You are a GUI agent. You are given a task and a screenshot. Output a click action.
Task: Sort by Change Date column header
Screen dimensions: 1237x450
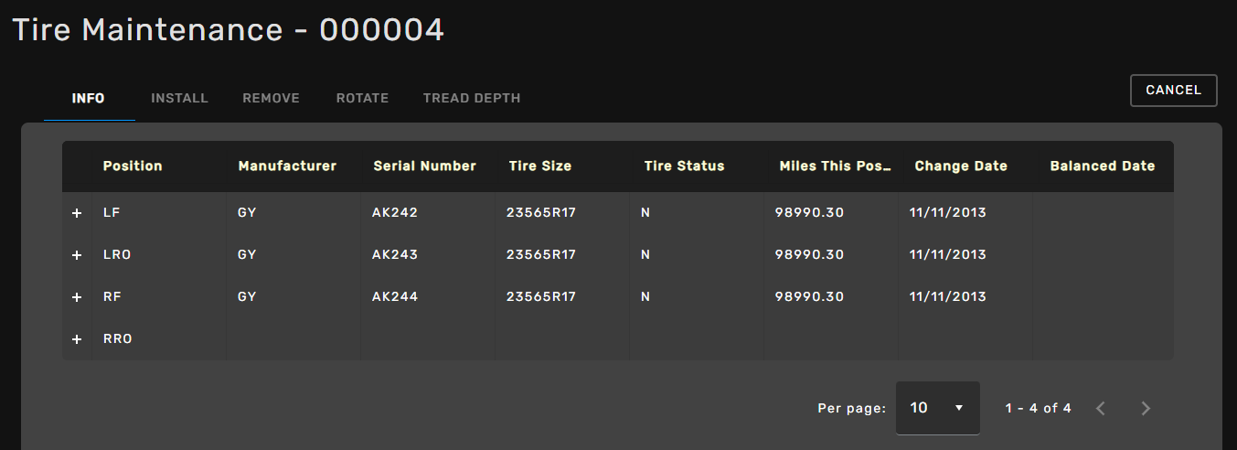[960, 166]
